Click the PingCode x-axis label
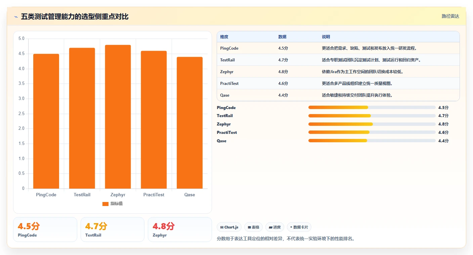Image resolution: width=473 pixels, height=255 pixels. coord(46,195)
